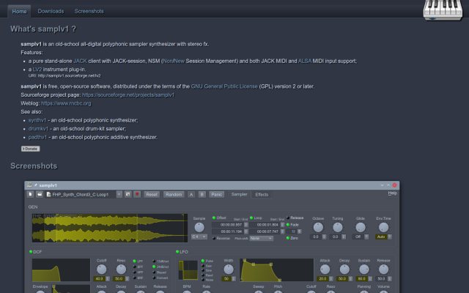Click the A compare button
469x293 pixels.
coord(191,194)
